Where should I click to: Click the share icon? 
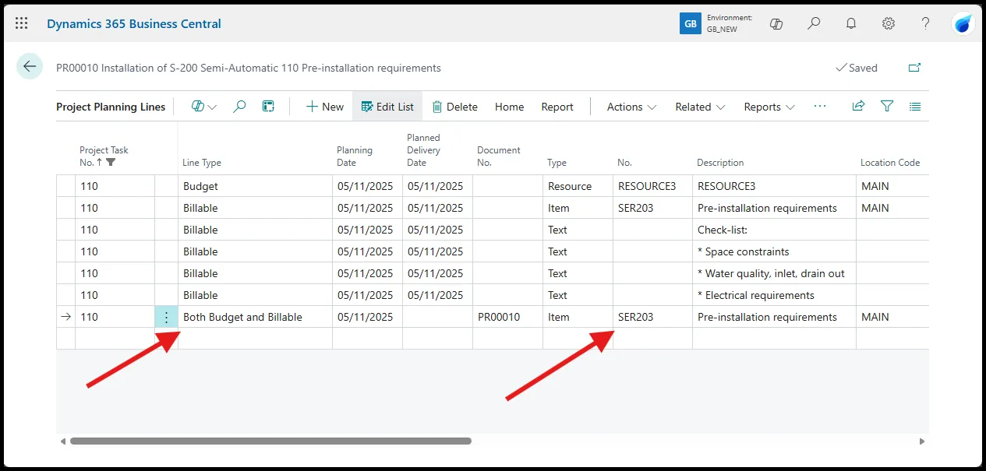click(858, 107)
